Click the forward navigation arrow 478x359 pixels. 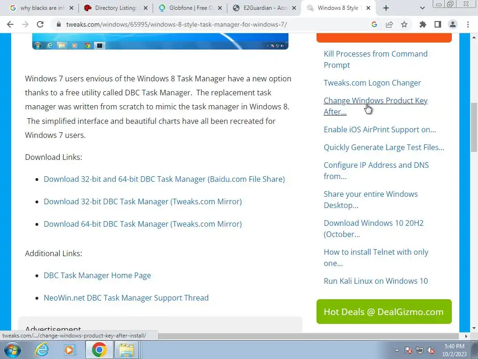click(25, 24)
